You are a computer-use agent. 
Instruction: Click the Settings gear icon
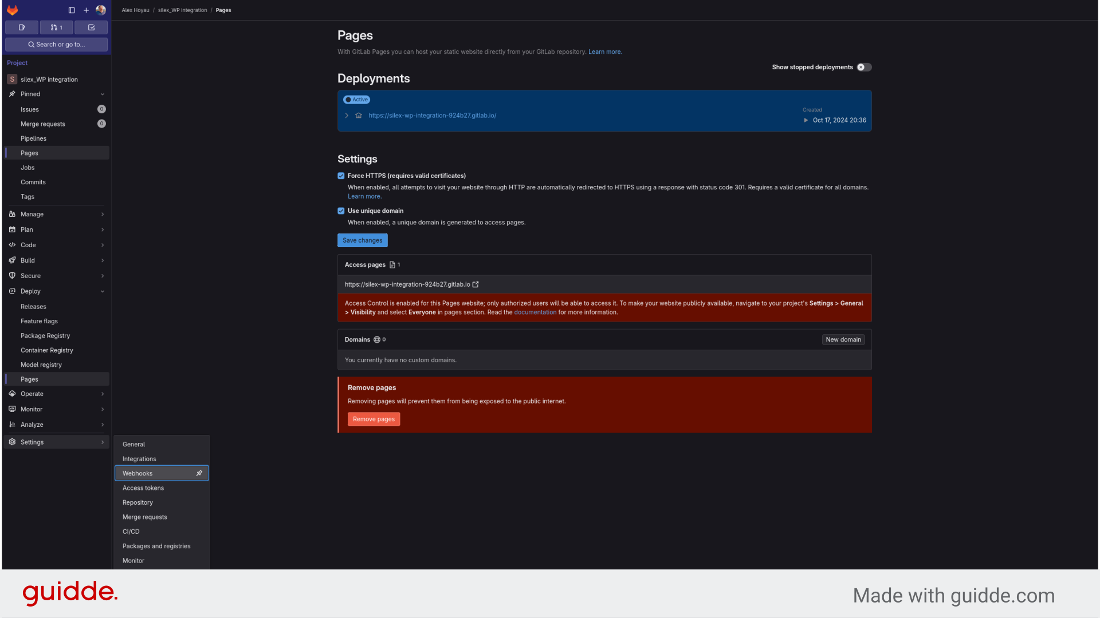coord(12,442)
